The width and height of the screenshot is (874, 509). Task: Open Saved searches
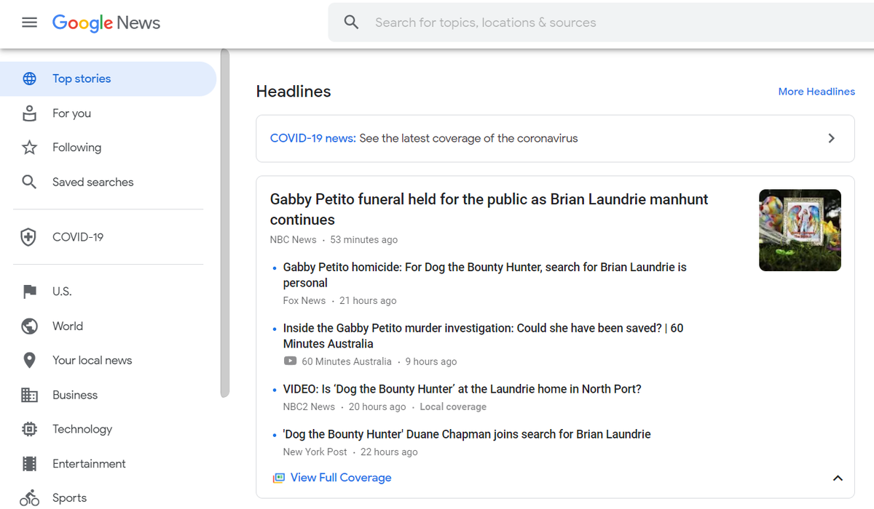108,182
